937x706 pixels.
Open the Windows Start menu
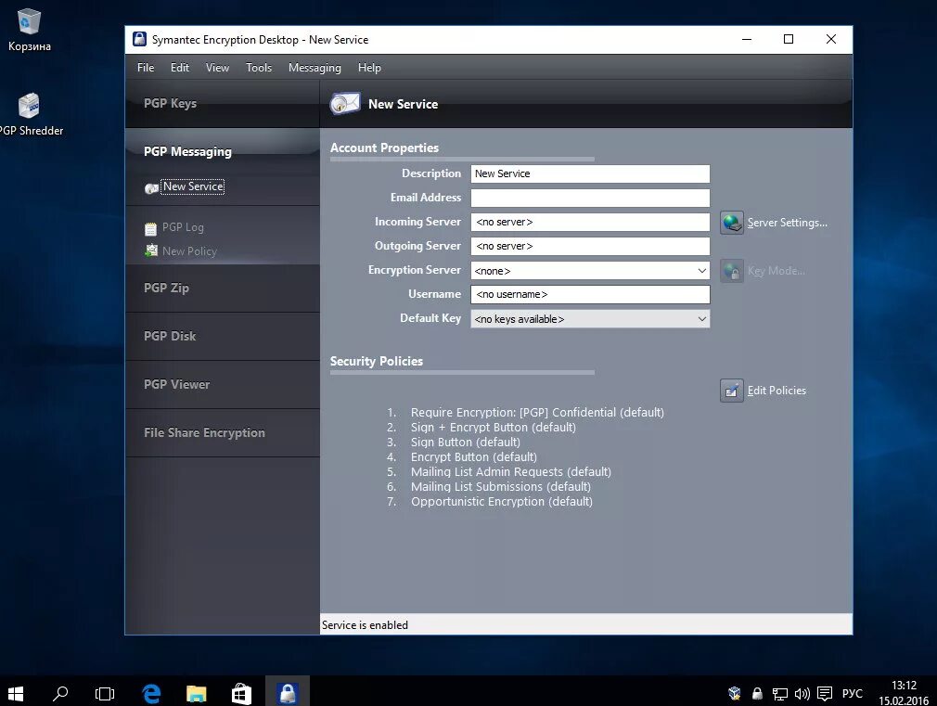tap(15, 693)
